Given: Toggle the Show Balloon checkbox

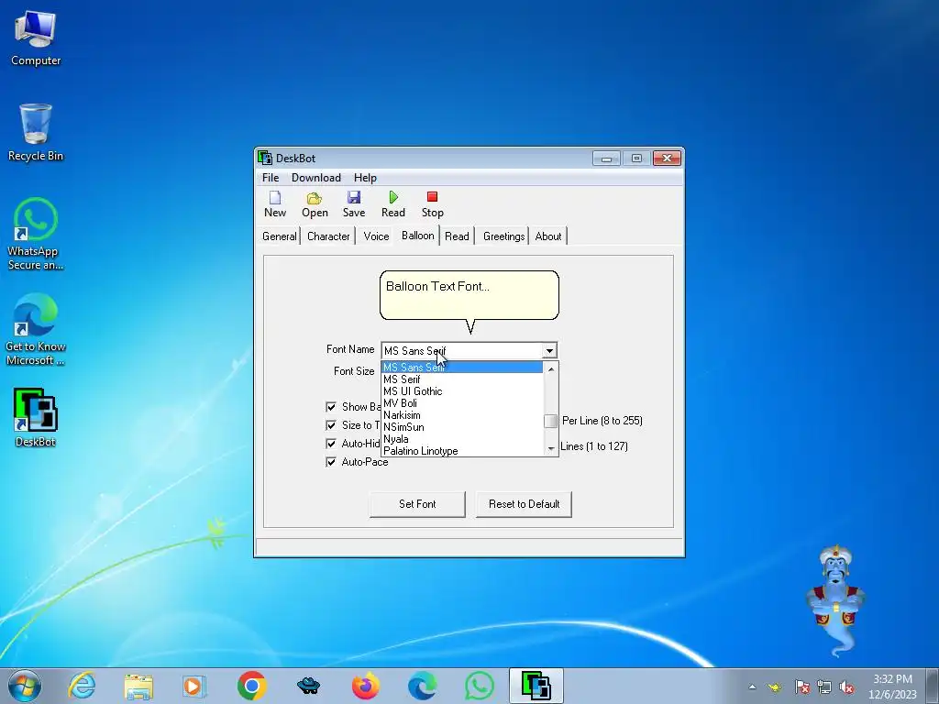Looking at the screenshot, I should 330,407.
